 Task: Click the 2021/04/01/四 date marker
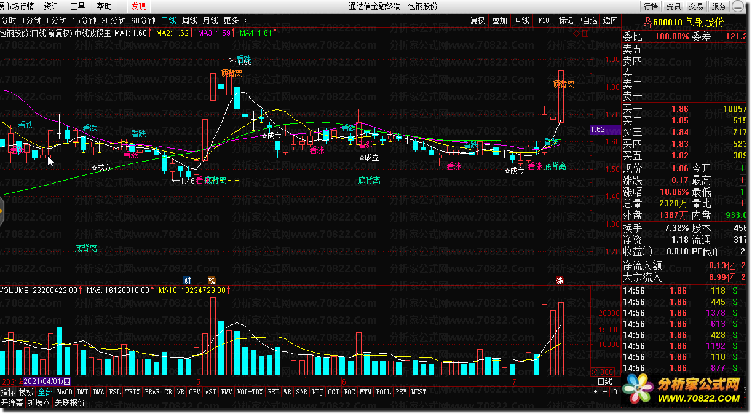point(47,381)
